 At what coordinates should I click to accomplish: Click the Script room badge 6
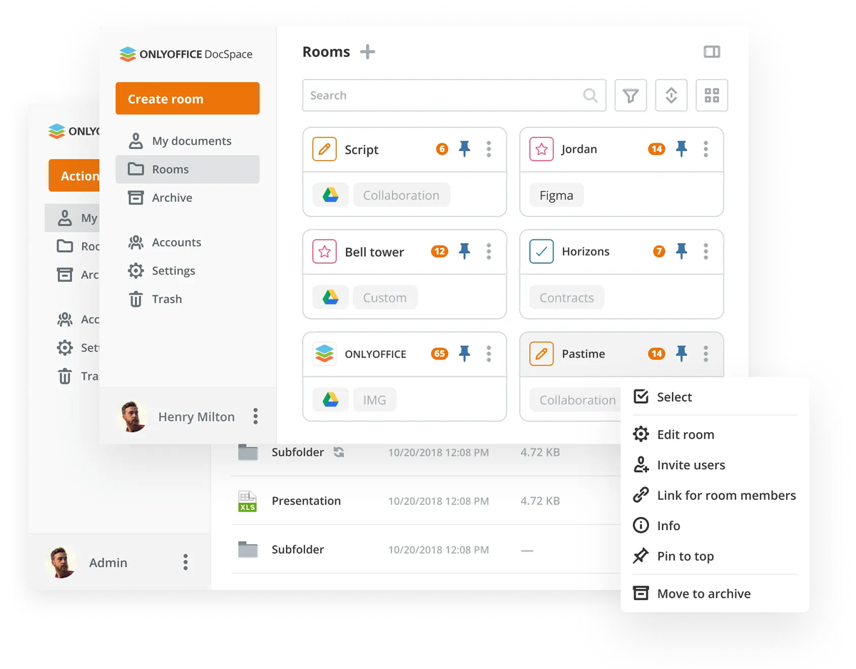442,149
